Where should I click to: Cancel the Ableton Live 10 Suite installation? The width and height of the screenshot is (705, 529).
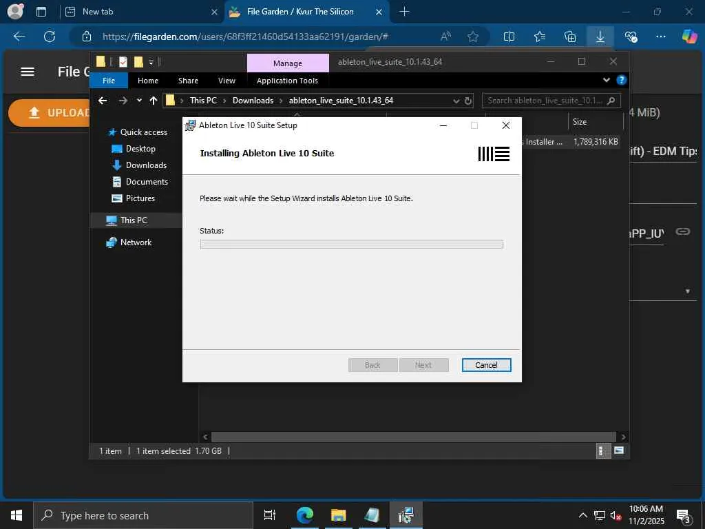coord(486,365)
